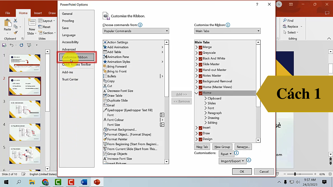Collapse the Home tab tree node
The width and height of the screenshot is (333, 187).
(x=196, y=93)
